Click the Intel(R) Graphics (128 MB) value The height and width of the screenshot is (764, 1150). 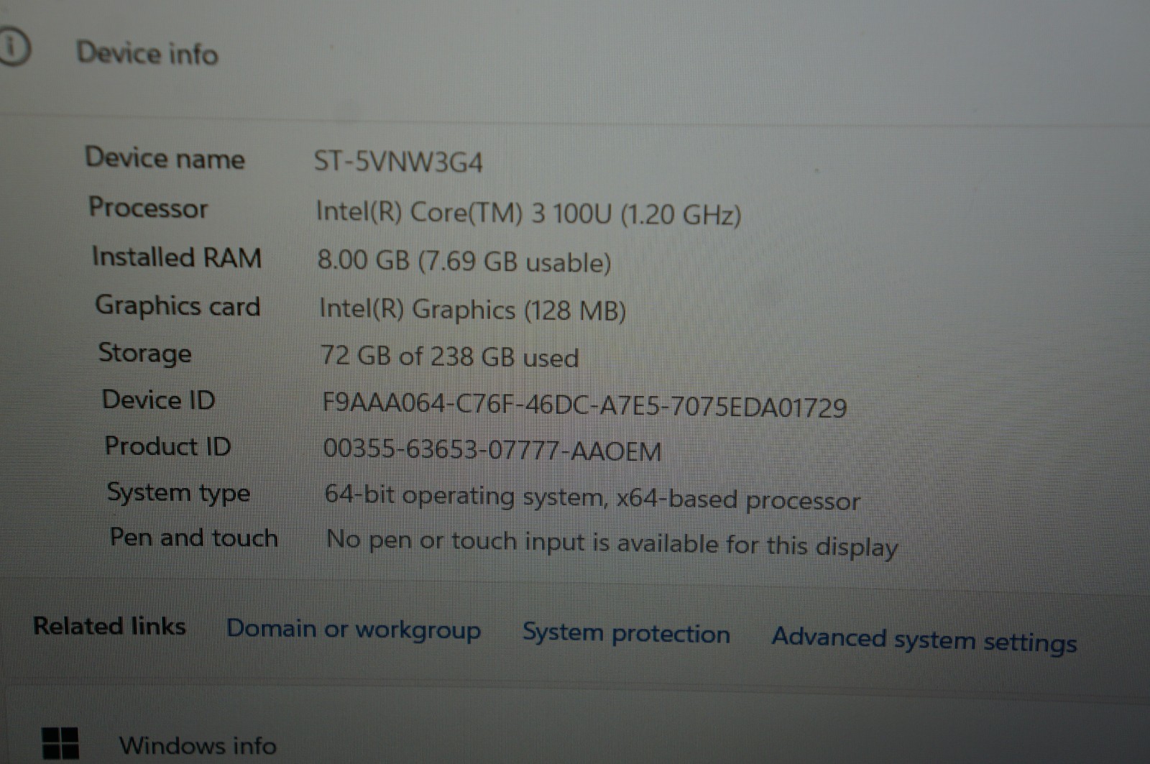(472, 310)
